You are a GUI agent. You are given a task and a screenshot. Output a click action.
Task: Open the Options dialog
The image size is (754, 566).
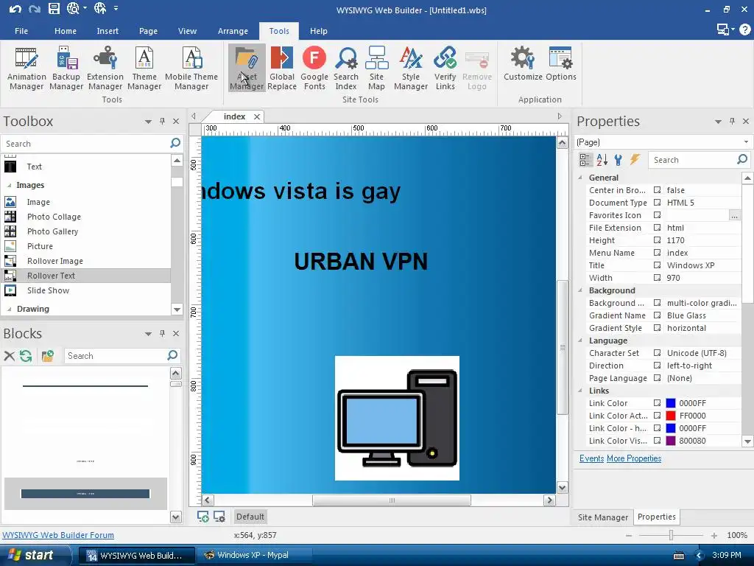click(560, 63)
